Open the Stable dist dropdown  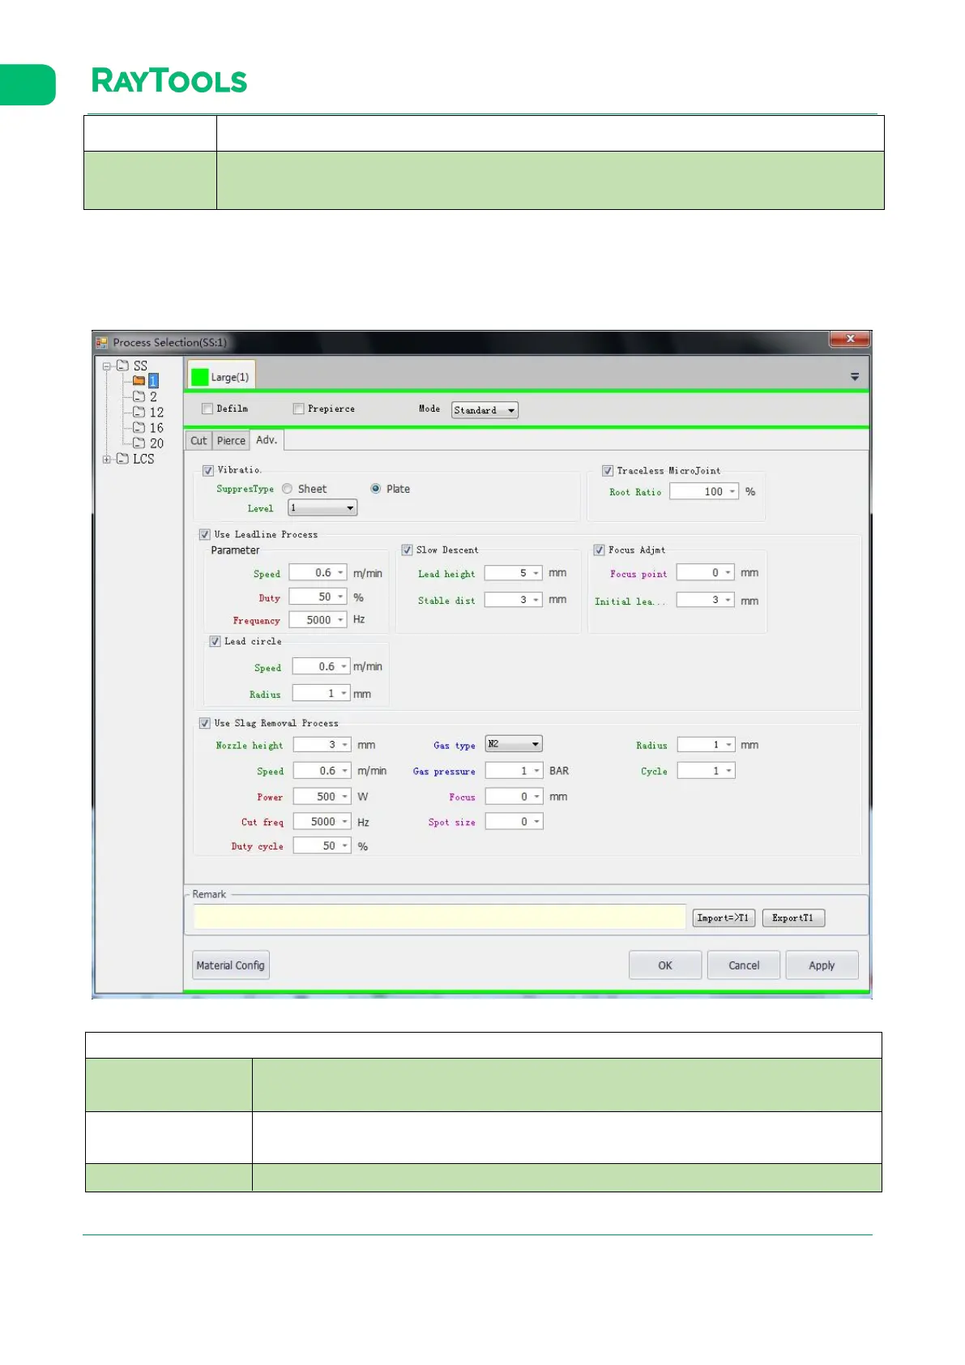click(x=536, y=600)
